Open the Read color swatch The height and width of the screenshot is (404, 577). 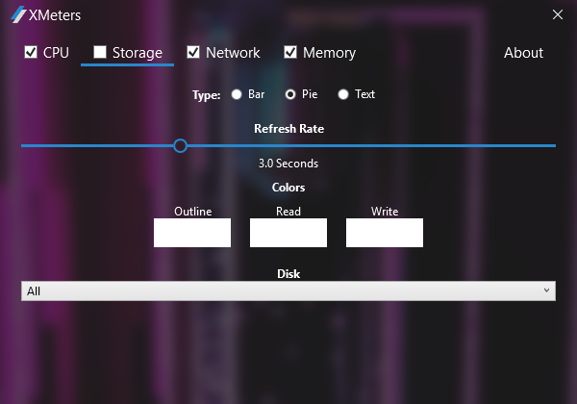pyautogui.click(x=288, y=233)
